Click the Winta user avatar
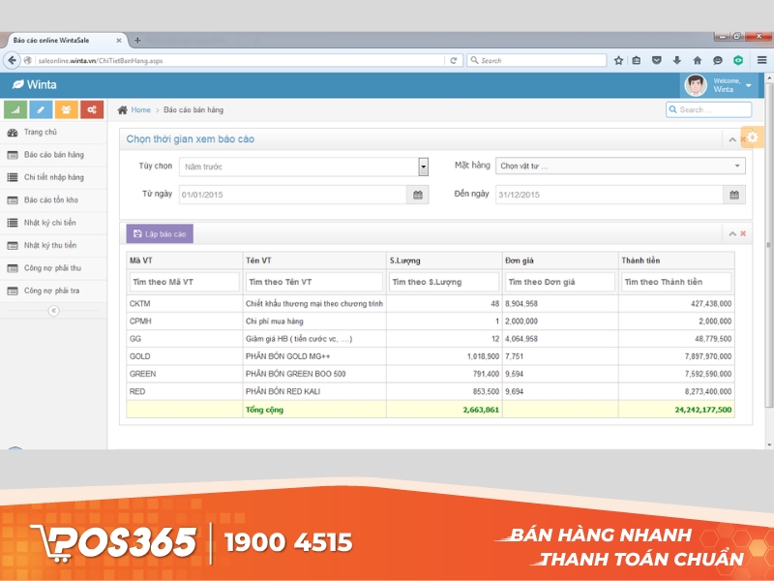Image resolution: width=774 pixels, height=581 pixels. pos(695,85)
